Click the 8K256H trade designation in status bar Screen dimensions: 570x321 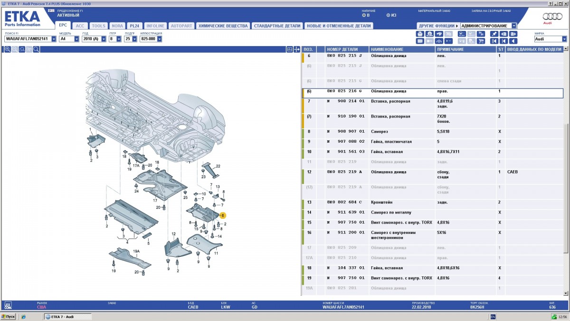pos(477,307)
